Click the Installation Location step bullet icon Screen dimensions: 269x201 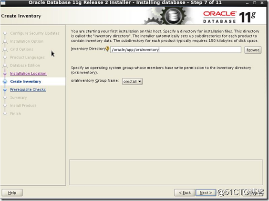click(x=5, y=74)
